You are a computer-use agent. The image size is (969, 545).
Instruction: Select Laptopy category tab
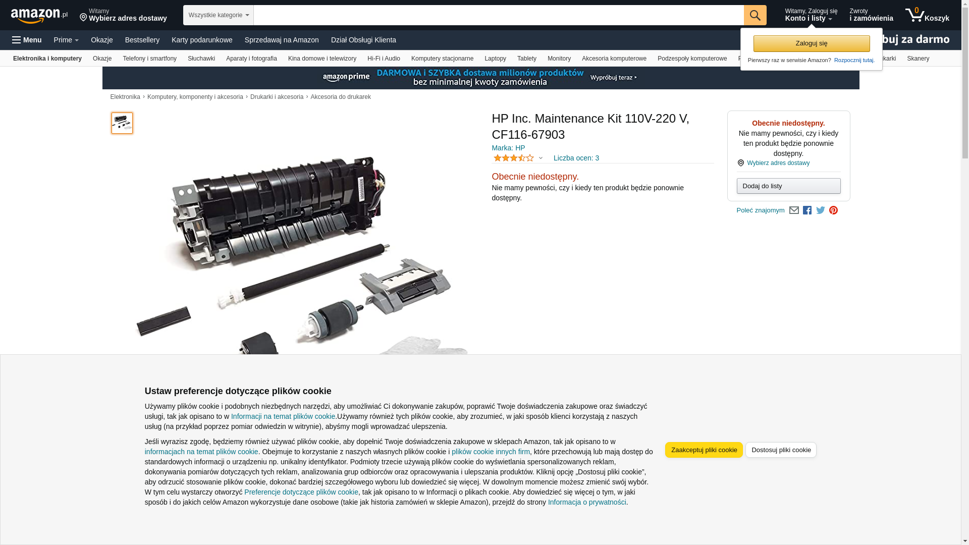click(x=495, y=59)
